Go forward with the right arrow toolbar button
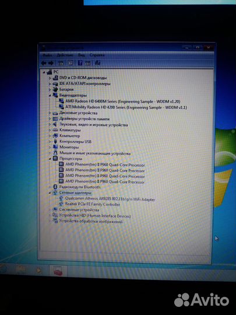 pos(51,63)
